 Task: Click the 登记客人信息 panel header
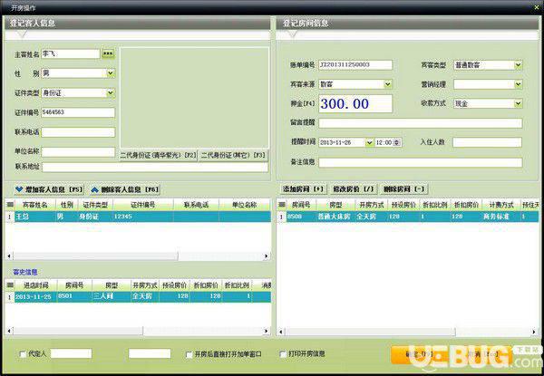point(137,24)
